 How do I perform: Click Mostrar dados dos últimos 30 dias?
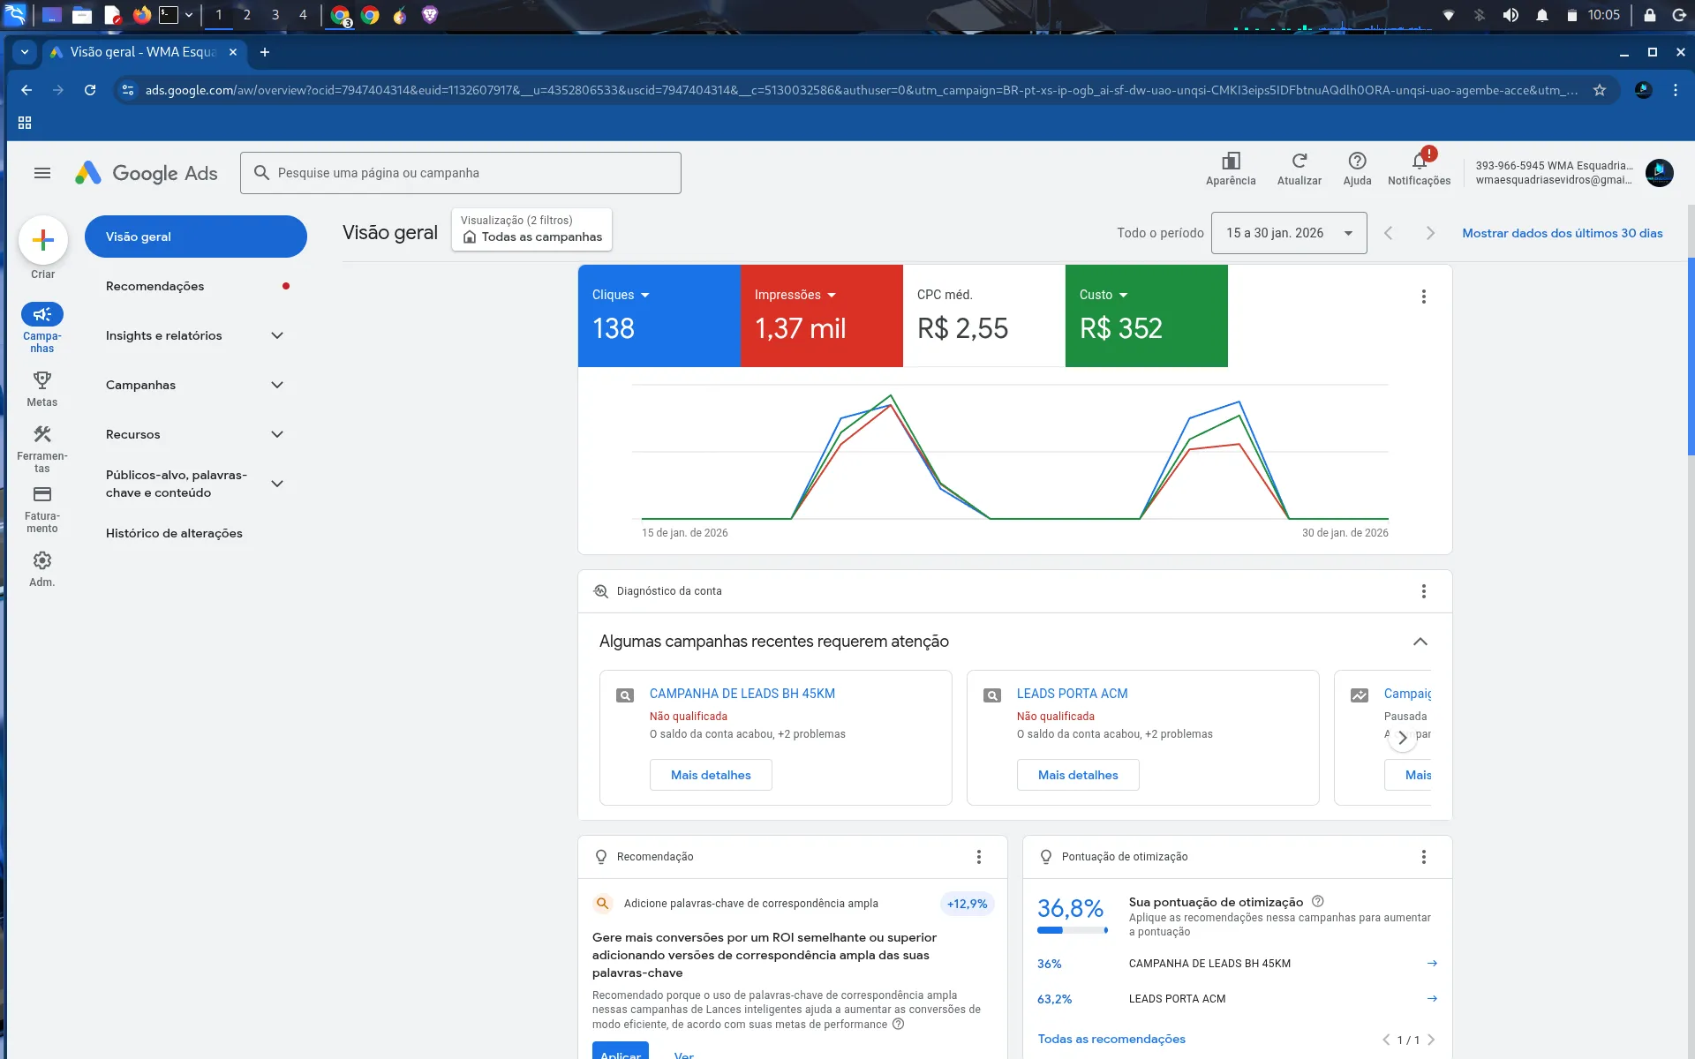pyautogui.click(x=1562, y=233)
